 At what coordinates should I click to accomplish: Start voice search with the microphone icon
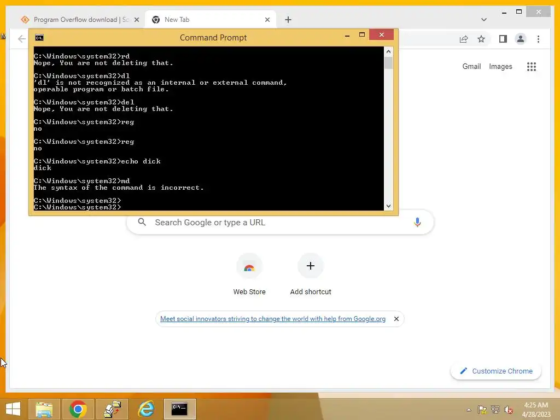[x=417, y=222]
